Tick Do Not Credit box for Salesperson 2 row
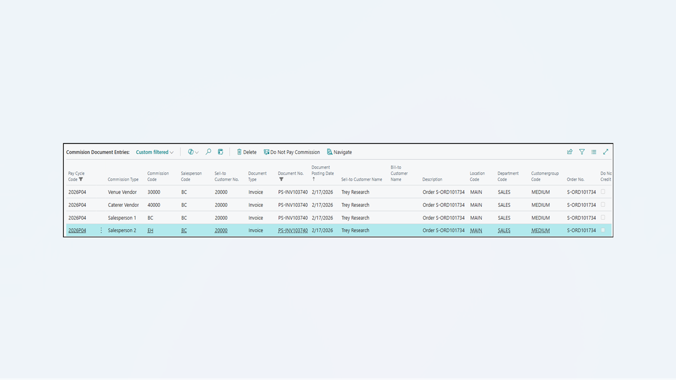This screenshot has width=676, height=380. click(603, 230)
